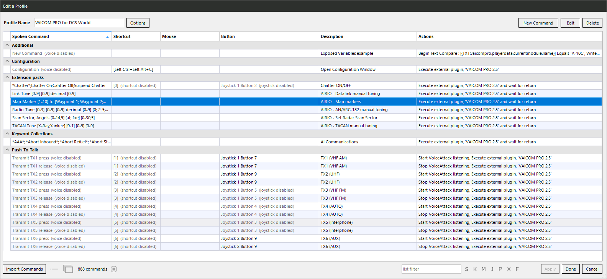This screenshot has height=279, width=607.
Task: Toggle the F filter letter
Action: pyautogui.click(x=517, y=269)
